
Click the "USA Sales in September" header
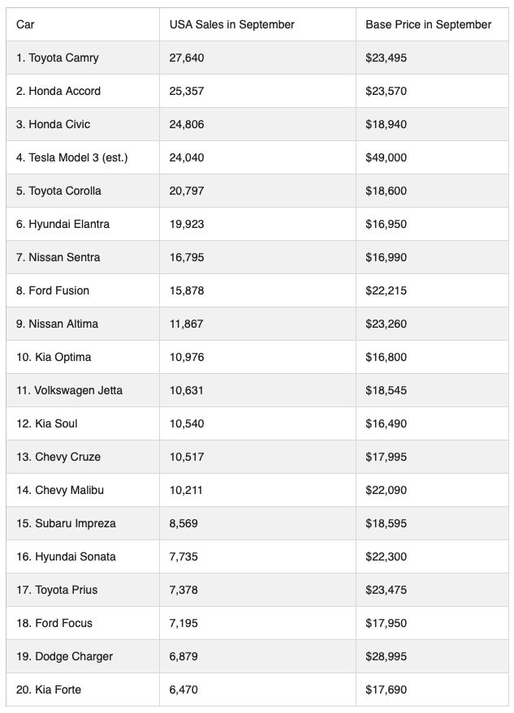[231, 24]
